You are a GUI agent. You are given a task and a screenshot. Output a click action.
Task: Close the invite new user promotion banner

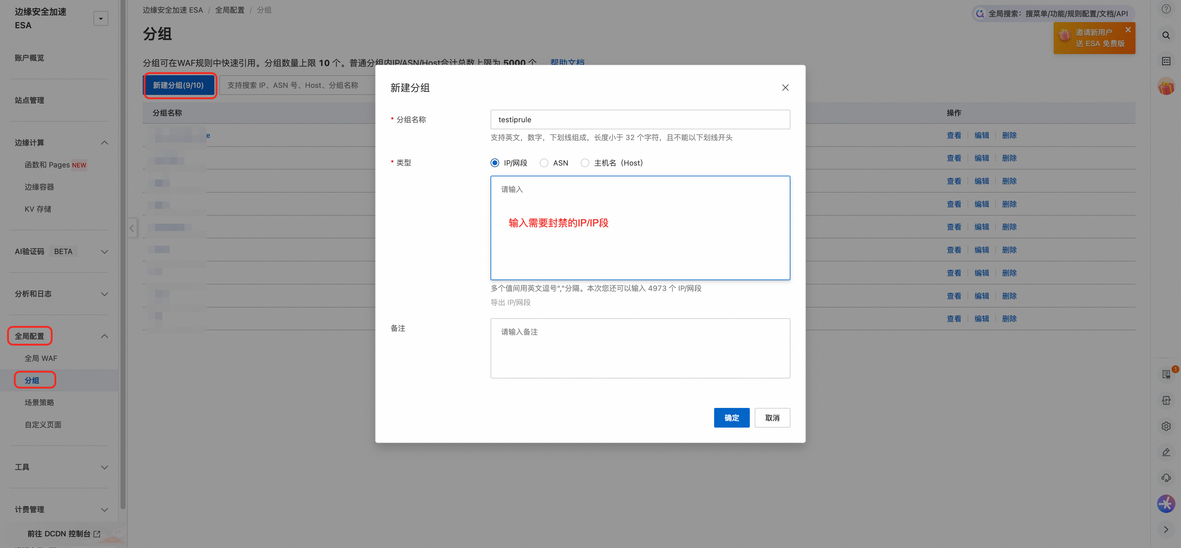pos(1128,30)
